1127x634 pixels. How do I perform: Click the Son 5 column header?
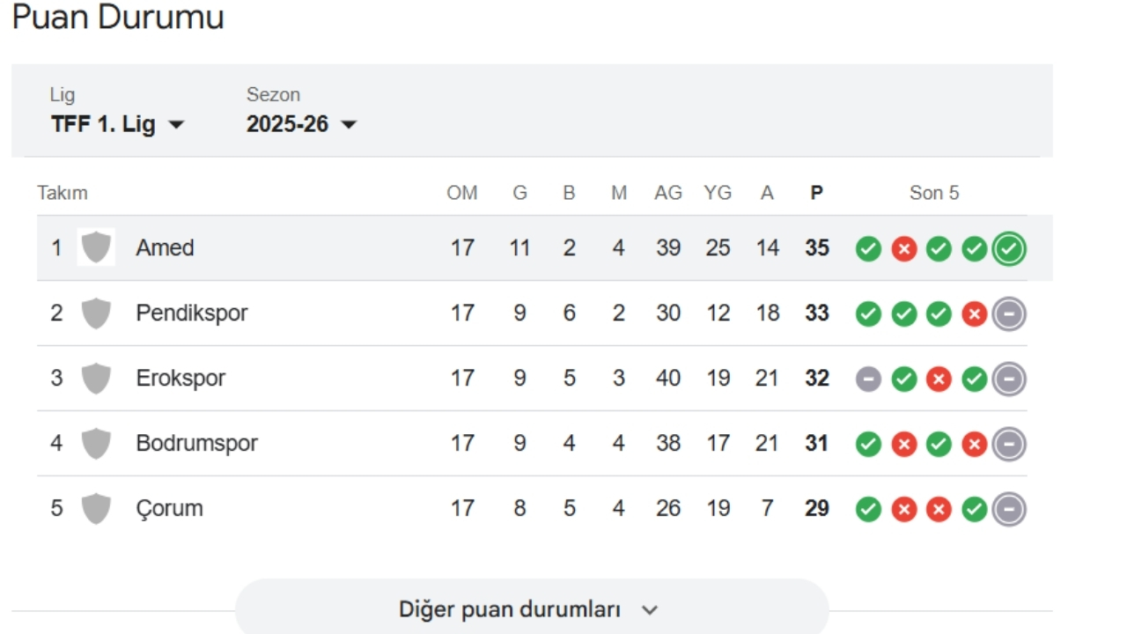pyautogui.click(x=934, y=193)
